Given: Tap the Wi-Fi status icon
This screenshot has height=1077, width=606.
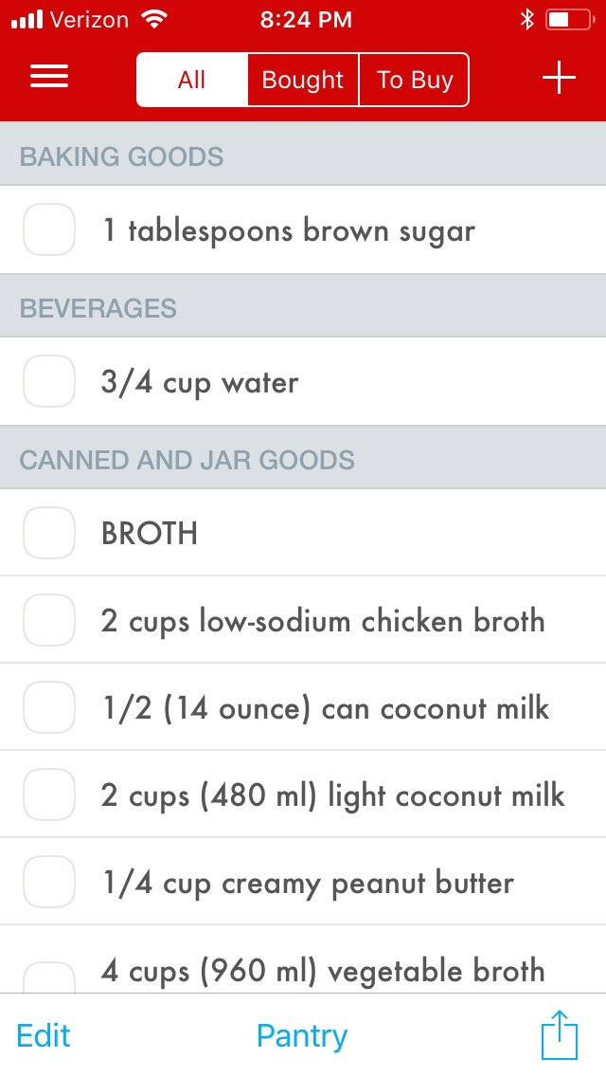Looking at the screenshot, I should (x=152, y=20).
